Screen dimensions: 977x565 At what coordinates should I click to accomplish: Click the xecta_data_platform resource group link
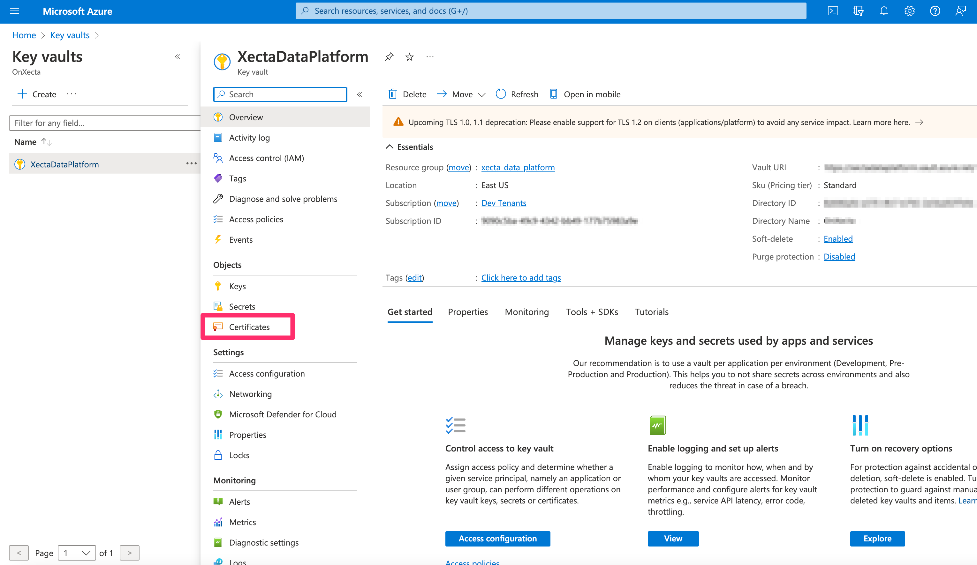tap(519, 167)
